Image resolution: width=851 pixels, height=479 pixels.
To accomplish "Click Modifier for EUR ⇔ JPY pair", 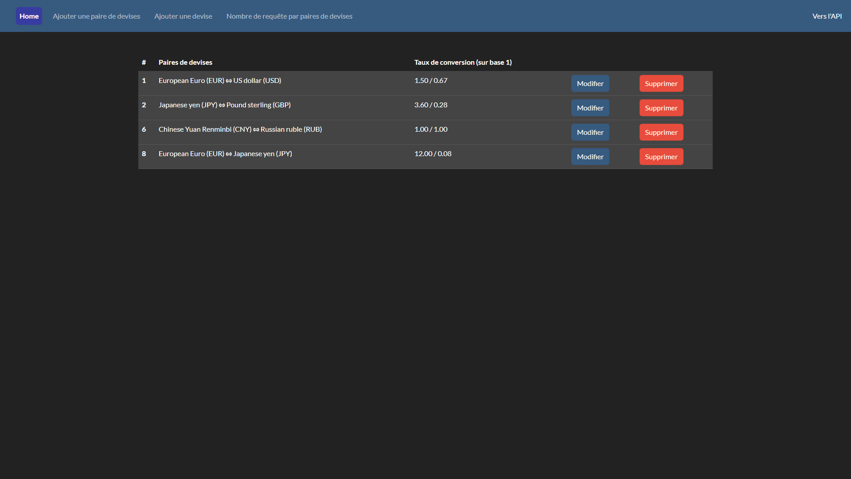I will coord(590,157).
